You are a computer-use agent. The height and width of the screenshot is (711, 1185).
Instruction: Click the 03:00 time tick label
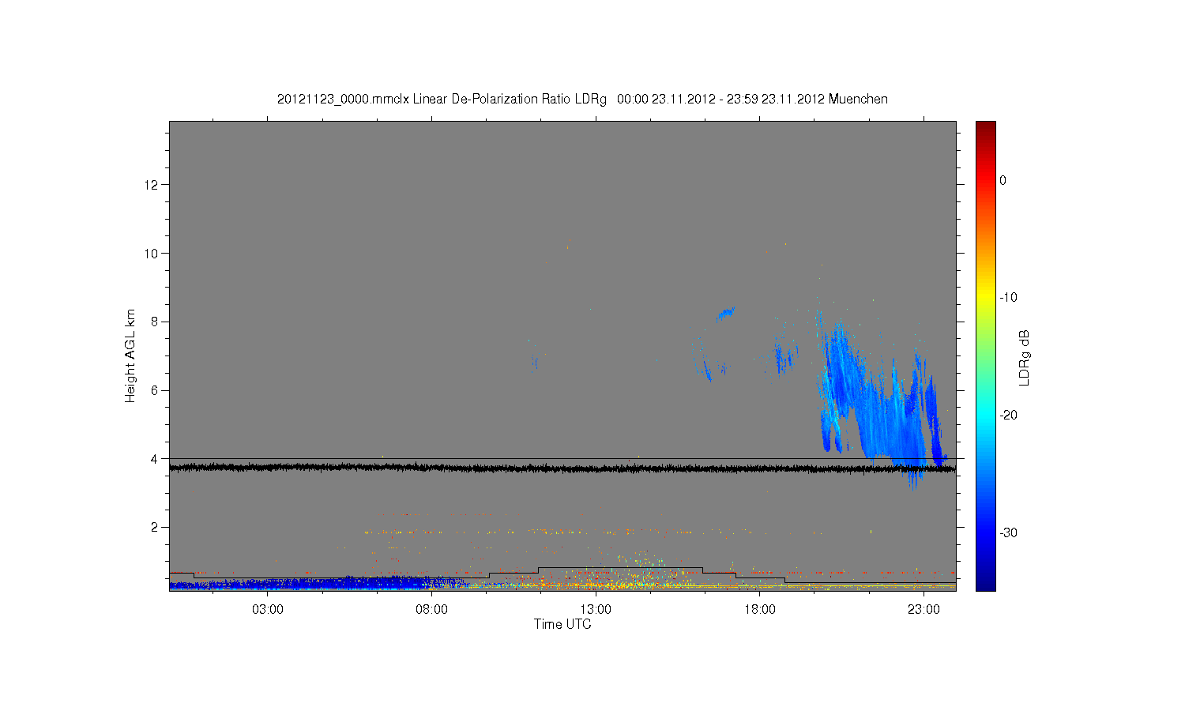click(268, 610)
